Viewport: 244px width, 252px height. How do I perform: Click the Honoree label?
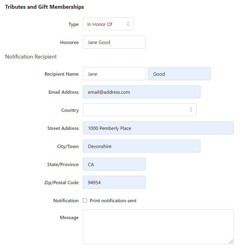point(69,43)
